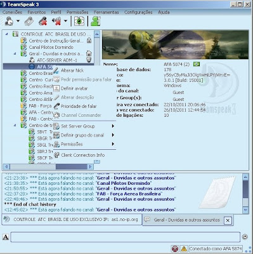
Task: Open the Ferramentas menu
Action: point(106,12)
